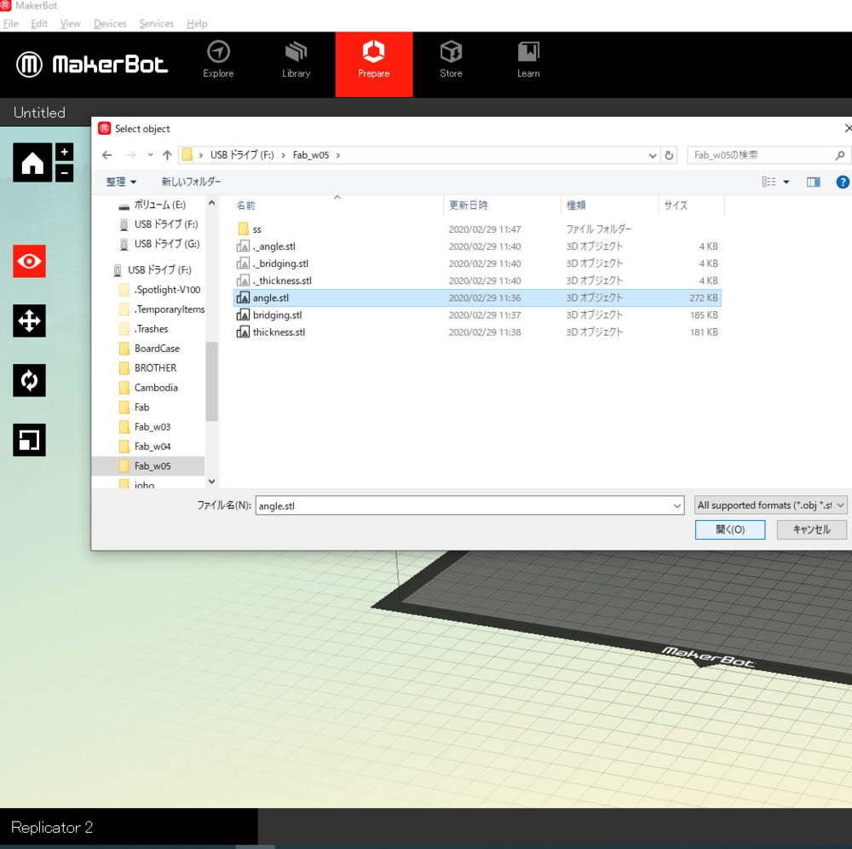Click 新しいフォルダー new folder button
The image size is (852, 849).
pyautogui.click(x=191, y=182)
